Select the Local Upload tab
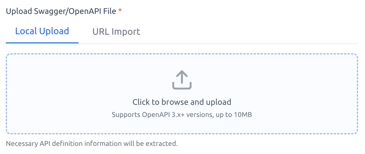Viewport: 365px width, 154px height. click(42, 31)
